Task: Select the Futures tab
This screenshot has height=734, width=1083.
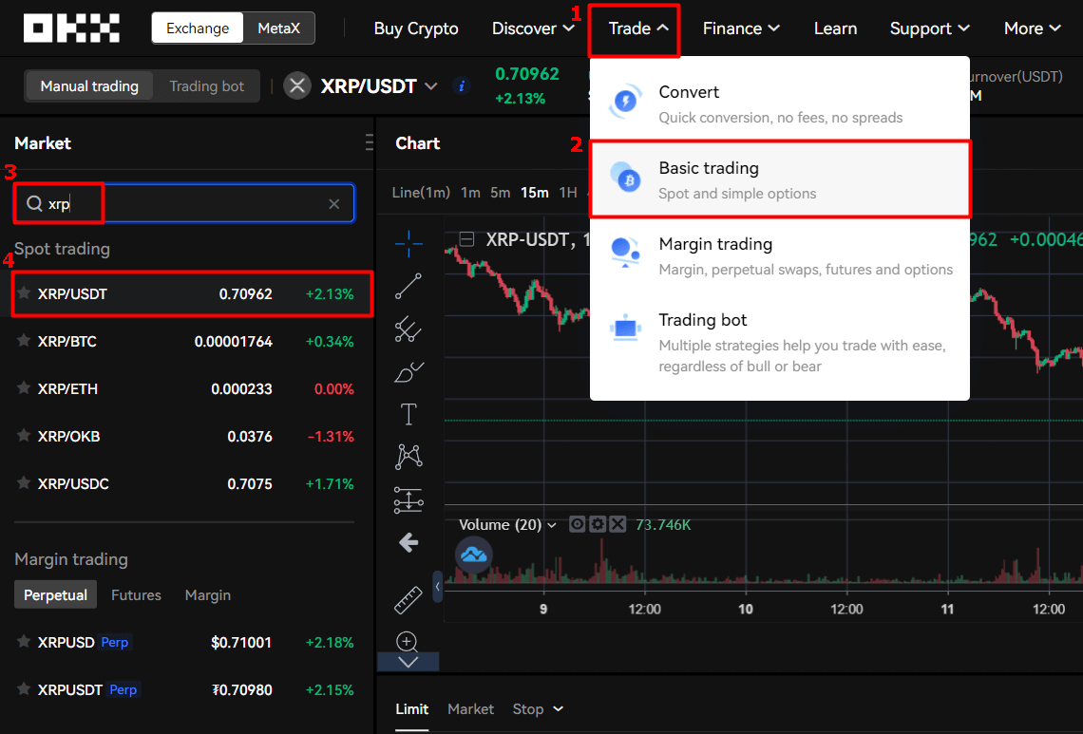Action: point(136,594)
